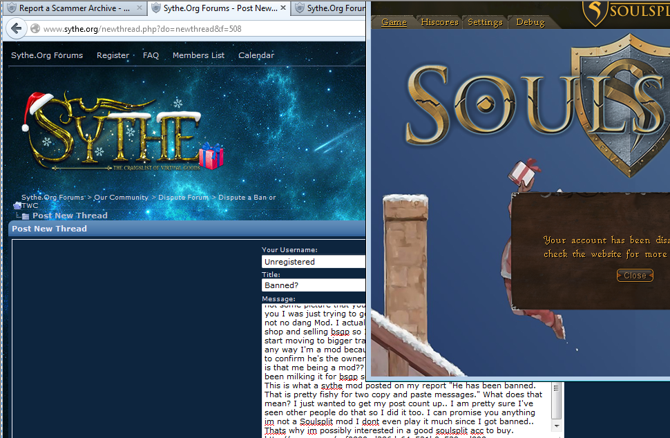Click the message box scrollbar thumb
This screenshot has height=438, width=670.
click(x=556, y=401)
